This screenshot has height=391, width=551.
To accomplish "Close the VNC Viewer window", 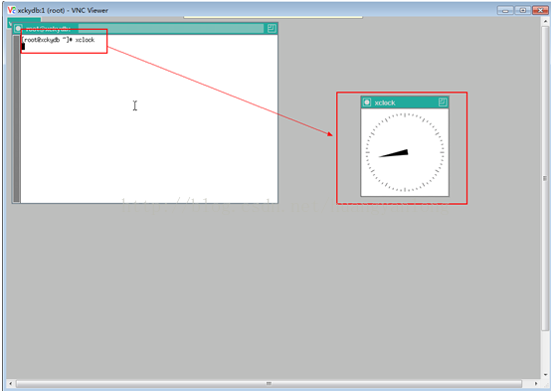I will tap(540, 10).
